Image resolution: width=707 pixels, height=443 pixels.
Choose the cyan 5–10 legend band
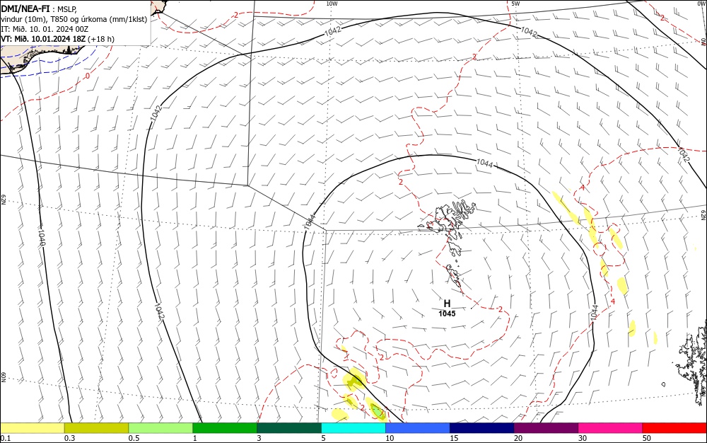[353, 428]
